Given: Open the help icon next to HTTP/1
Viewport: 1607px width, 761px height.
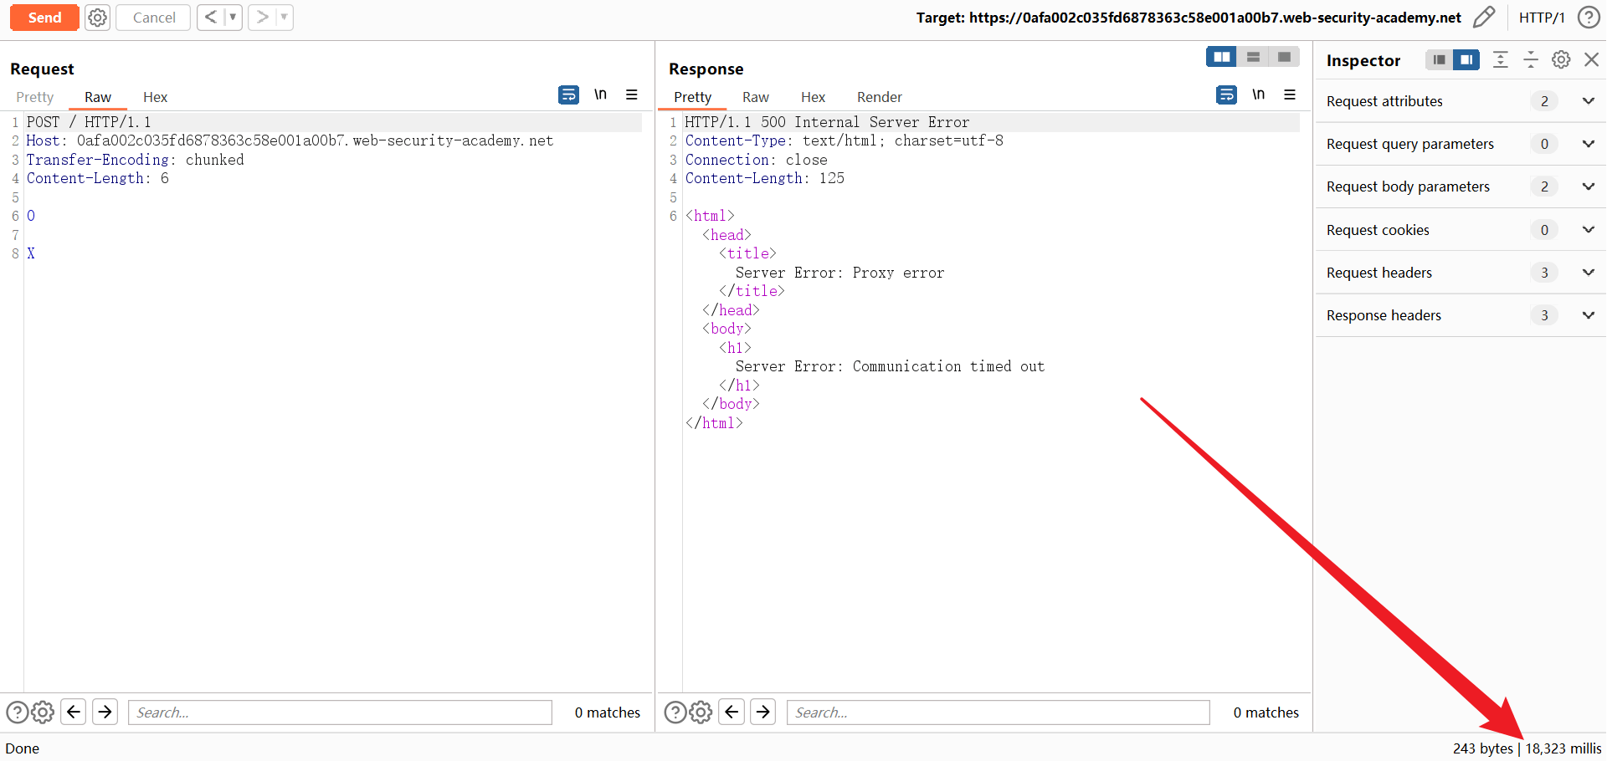Looking at the screenshot, I should point(1588,18).
